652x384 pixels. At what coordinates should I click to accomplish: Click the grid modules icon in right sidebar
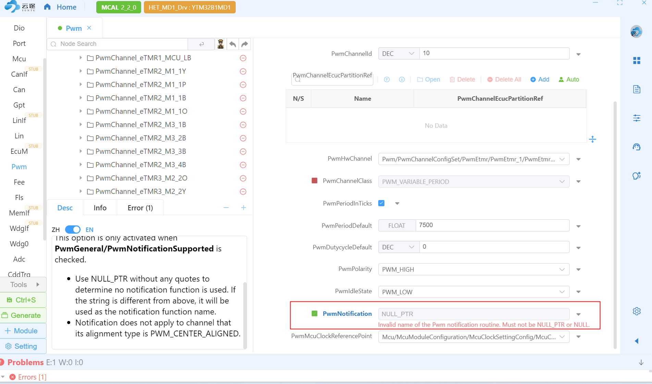(x=637, y=61)
